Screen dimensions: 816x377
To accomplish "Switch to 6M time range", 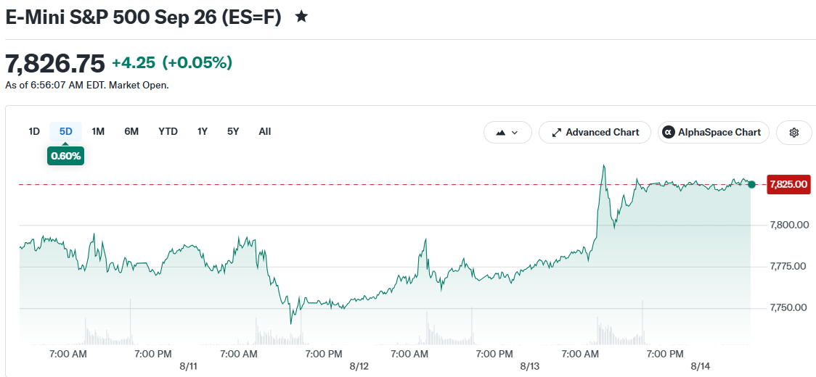I will tap(131, 131).
